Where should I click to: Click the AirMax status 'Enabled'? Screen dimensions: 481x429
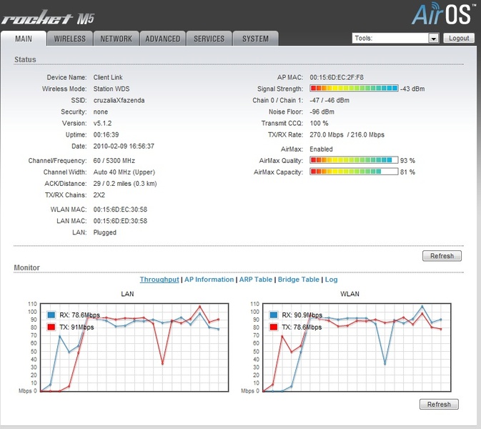(x=321, y=149)
